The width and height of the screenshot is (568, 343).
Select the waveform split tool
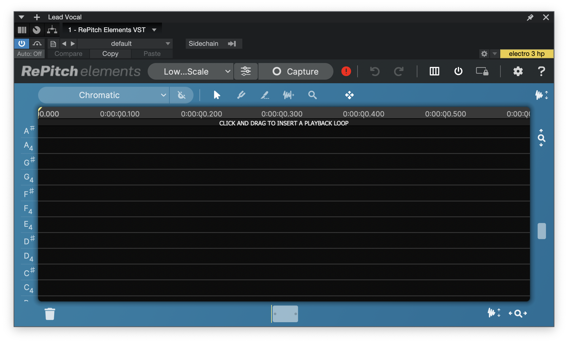pos(288,95)
